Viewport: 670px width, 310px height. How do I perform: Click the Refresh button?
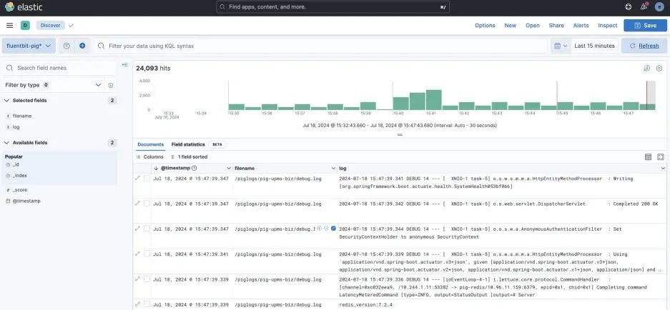644,46
